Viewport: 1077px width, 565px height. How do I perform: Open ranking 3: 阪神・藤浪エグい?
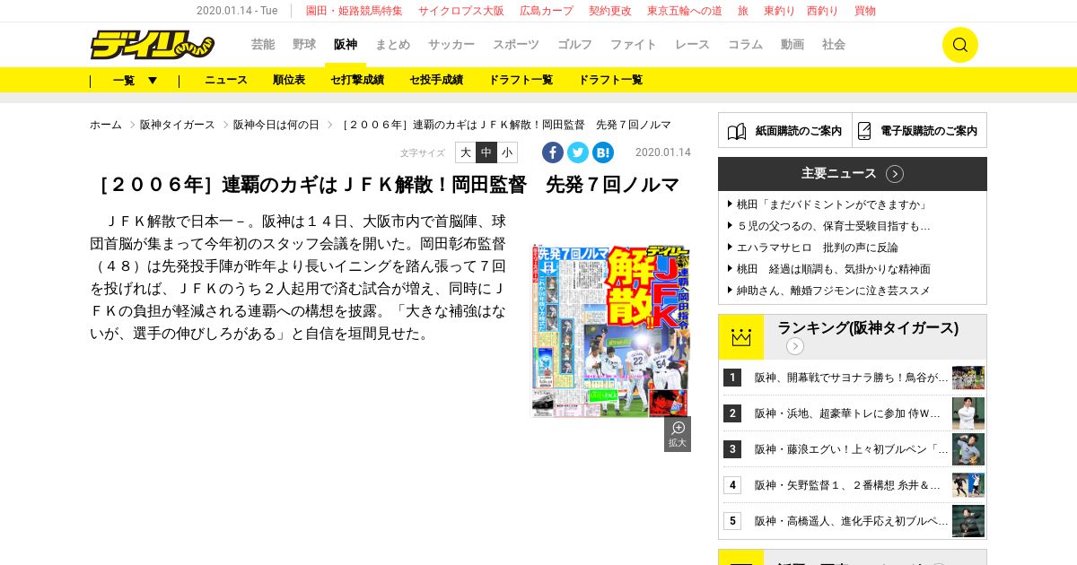pos(851,449)
